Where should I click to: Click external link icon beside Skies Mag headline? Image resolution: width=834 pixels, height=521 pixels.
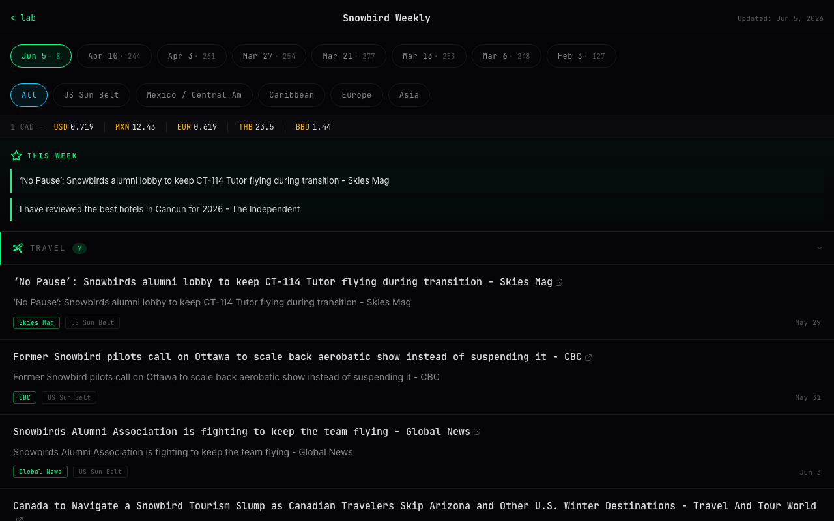(559, 283)
